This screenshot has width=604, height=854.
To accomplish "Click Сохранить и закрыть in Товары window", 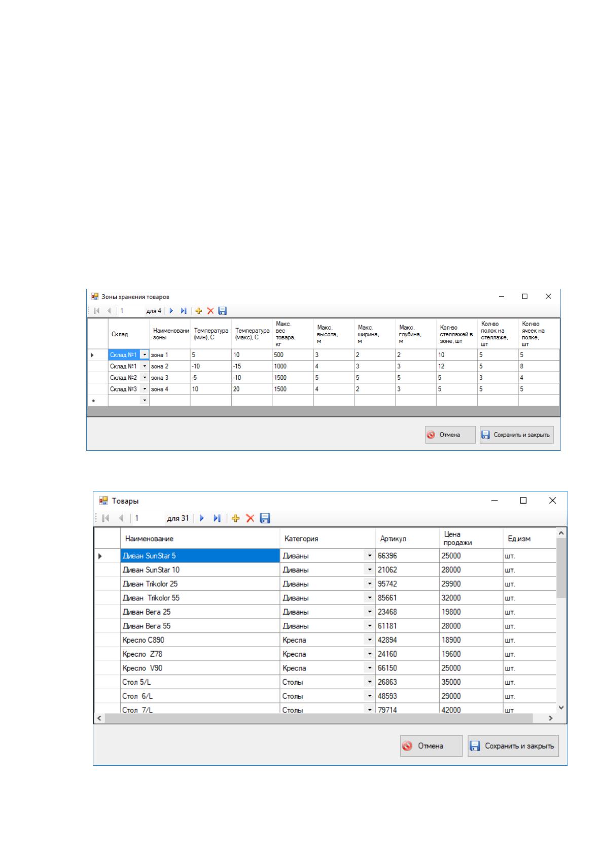I will coord(513,746).
